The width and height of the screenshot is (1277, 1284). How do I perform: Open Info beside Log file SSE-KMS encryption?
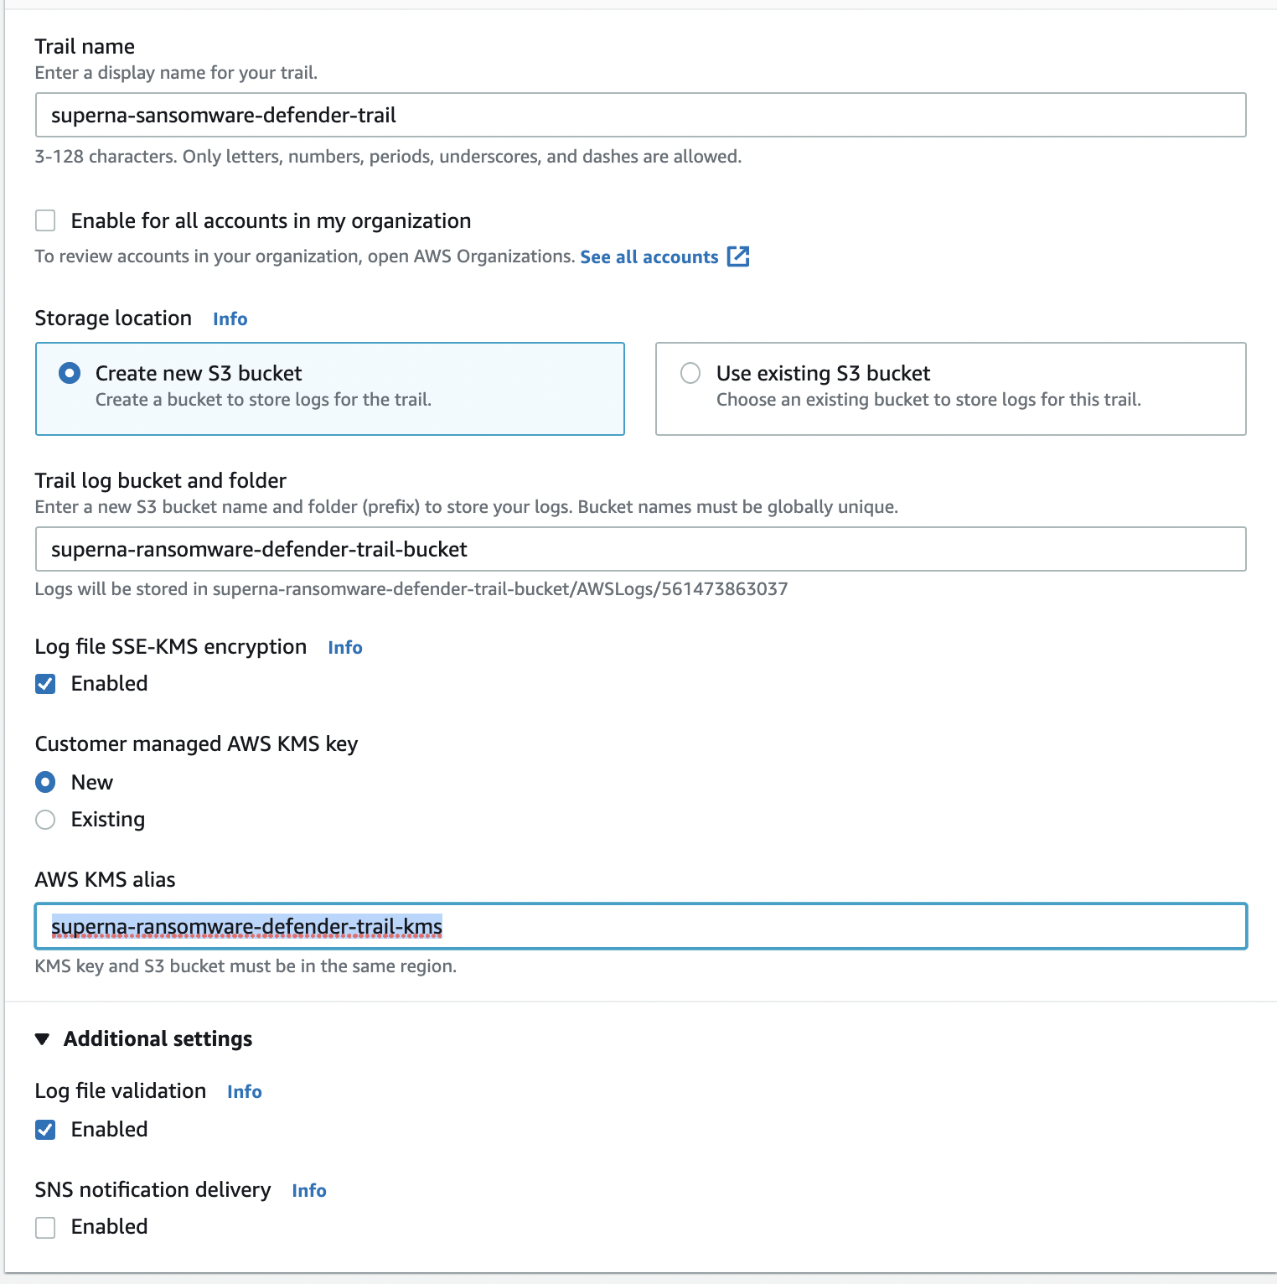tap(344, 647)
